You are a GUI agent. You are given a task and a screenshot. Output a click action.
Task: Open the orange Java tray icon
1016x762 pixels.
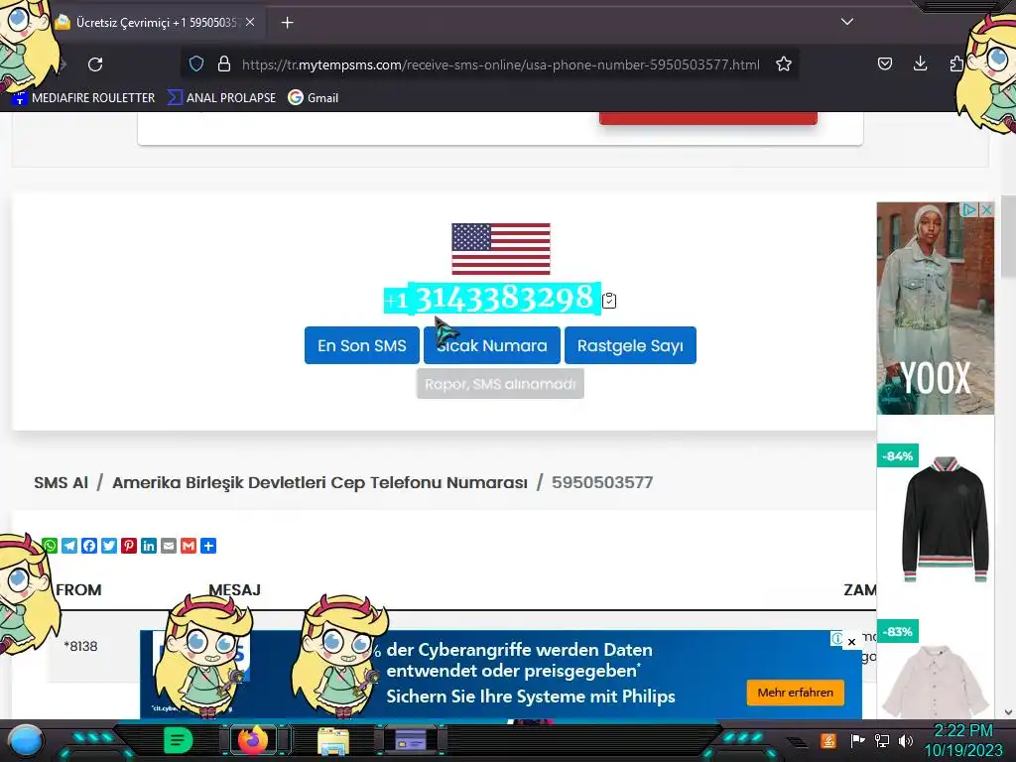(828, 740)
